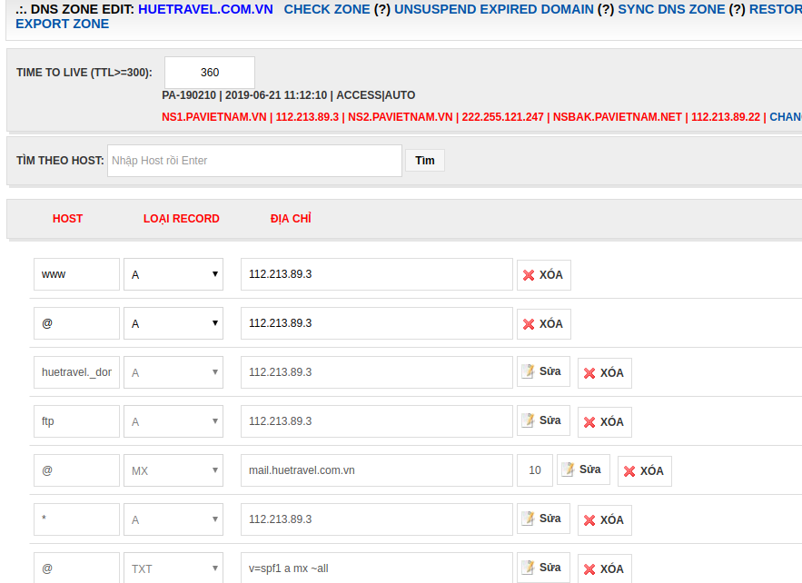
Task: Click the huetravel._dor host field
Action: point(76,372)
